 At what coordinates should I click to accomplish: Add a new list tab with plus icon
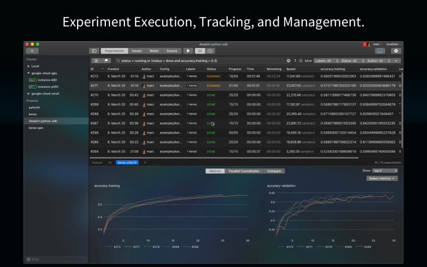(x=145, y=163)
